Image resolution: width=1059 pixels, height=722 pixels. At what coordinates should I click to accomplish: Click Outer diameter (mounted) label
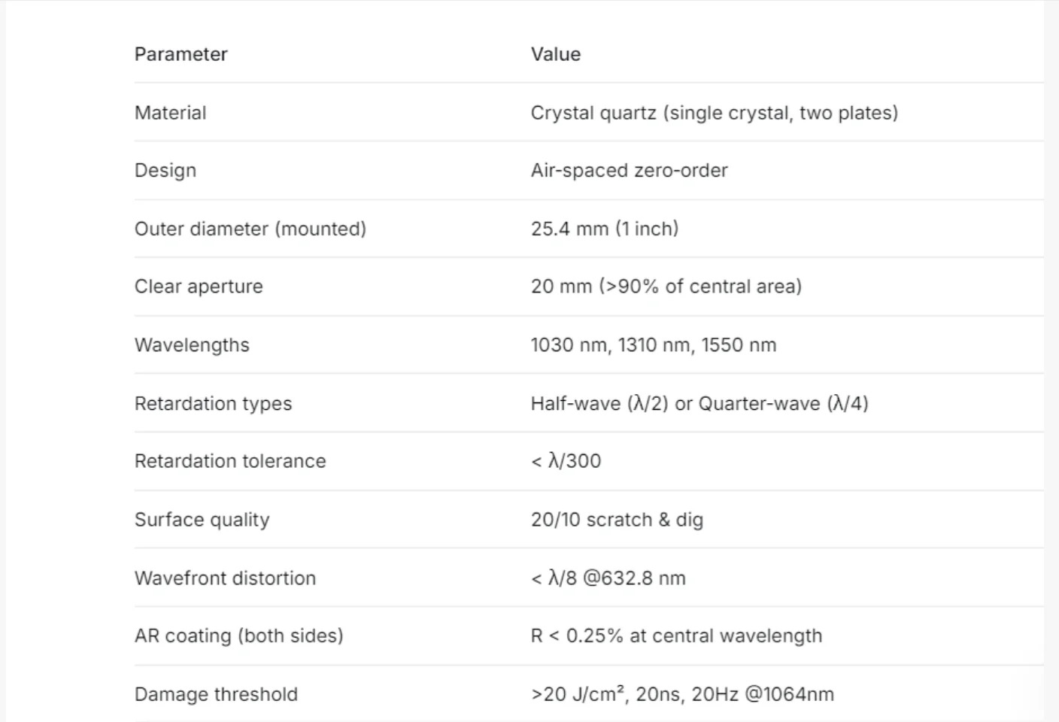250,229
